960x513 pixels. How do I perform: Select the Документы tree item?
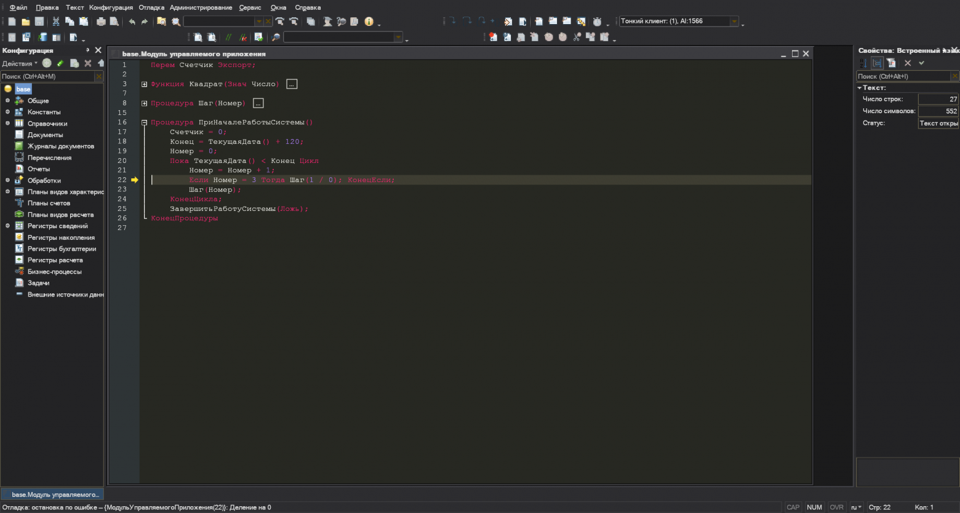[x=45, y=135]
